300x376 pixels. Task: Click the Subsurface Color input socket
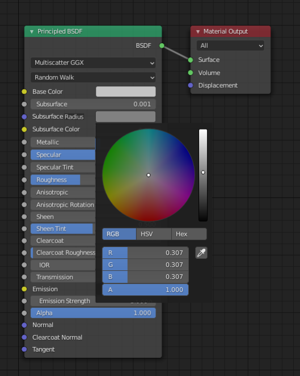point(24,129)
